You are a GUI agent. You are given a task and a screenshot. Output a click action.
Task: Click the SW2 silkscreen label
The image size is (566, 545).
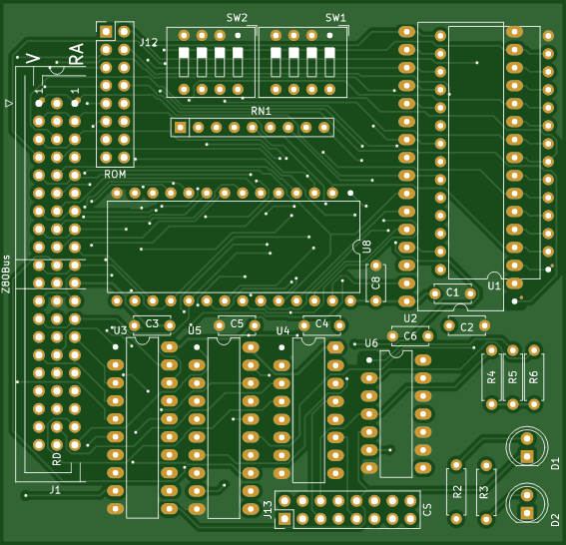(x=237, y=18)
